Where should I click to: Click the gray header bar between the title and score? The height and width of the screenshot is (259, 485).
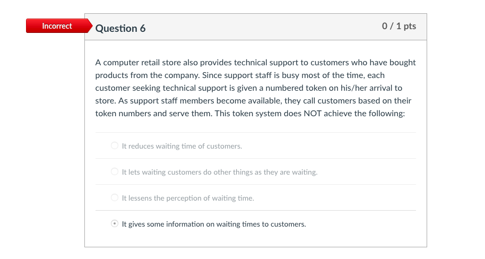pos(263,27)
